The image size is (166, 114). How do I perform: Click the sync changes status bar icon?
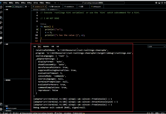pyautogui.click(x=11, y=113)
